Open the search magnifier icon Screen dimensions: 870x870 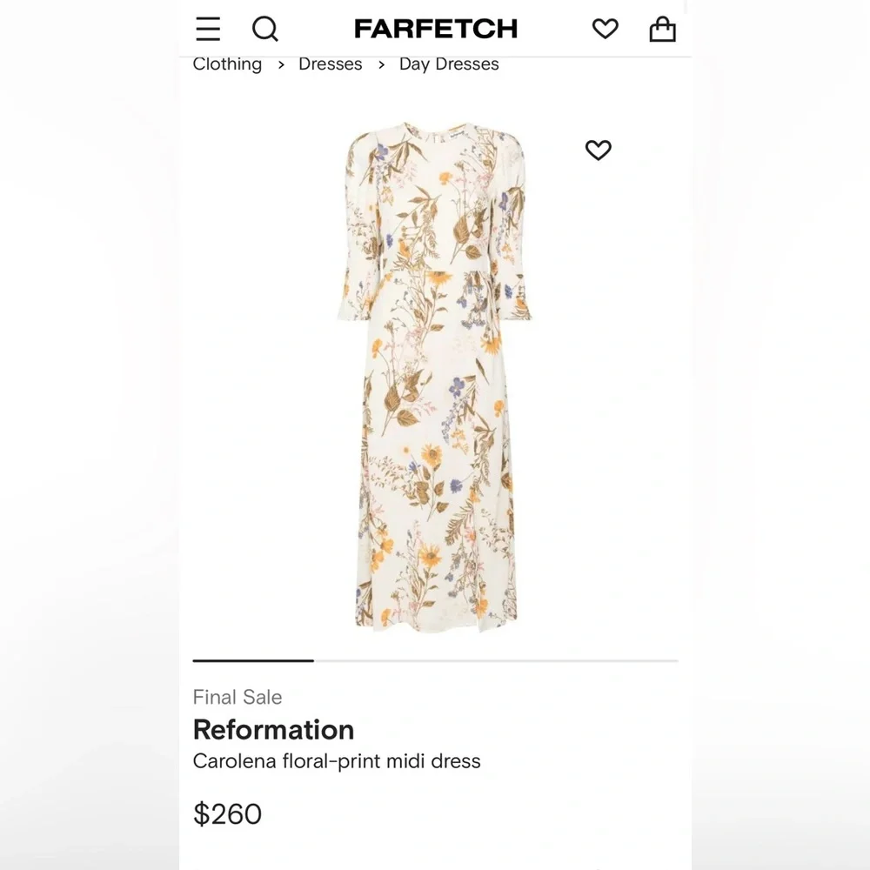click(265, 29)
